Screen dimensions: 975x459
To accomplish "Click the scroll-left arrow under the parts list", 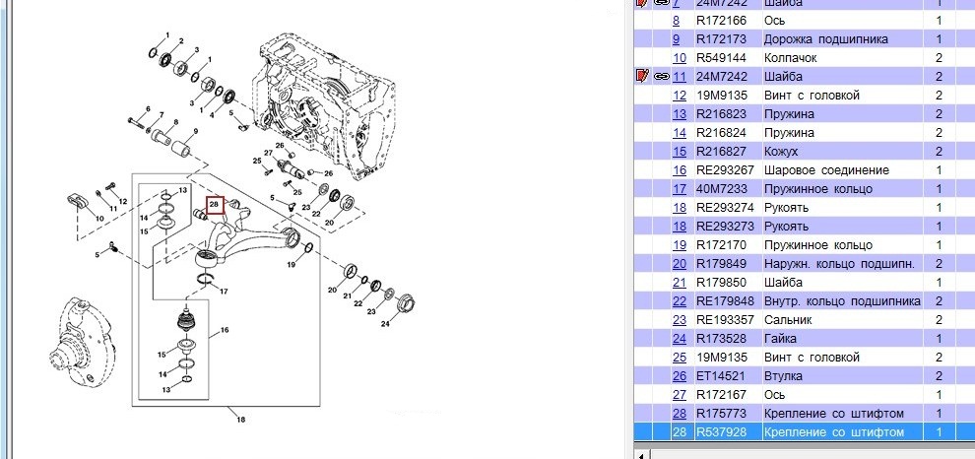I will tap(645, 454).
